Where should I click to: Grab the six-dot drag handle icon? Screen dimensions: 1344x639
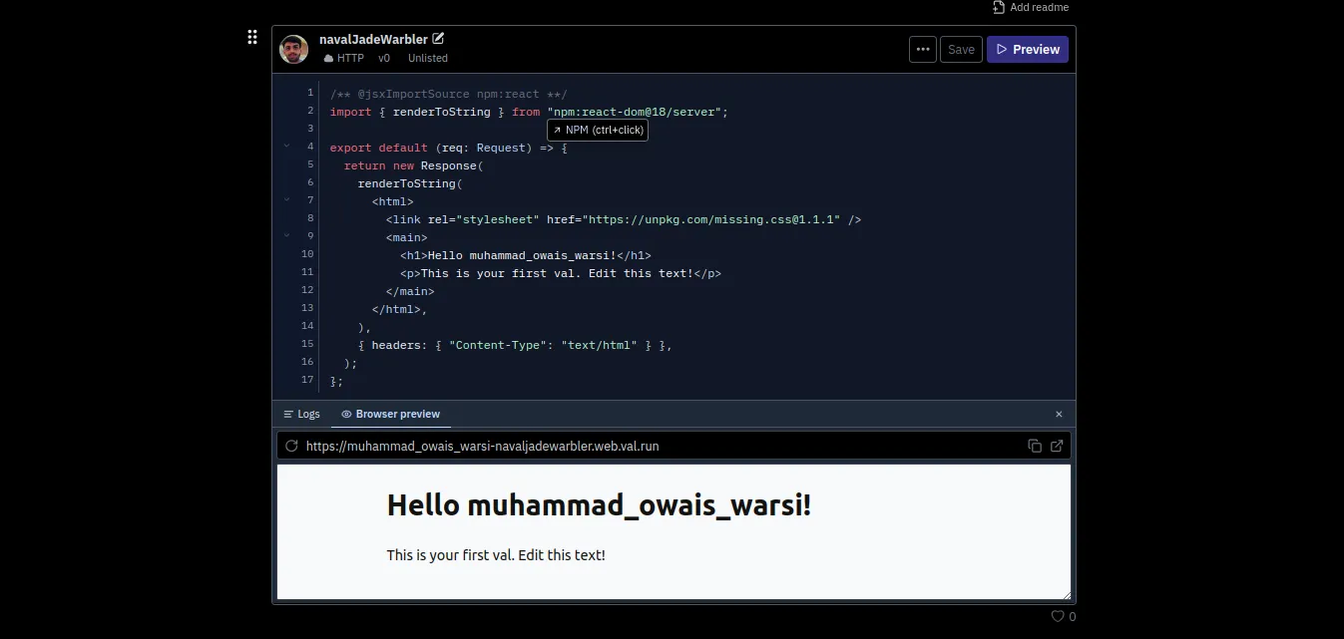tap(252, 38)
